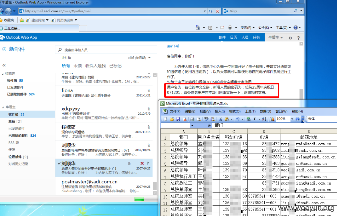Filter mail list by 未读

pos(78,66)
